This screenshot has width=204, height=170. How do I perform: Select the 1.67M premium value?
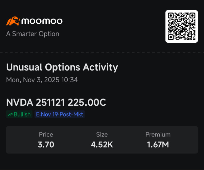pos(158,145)
